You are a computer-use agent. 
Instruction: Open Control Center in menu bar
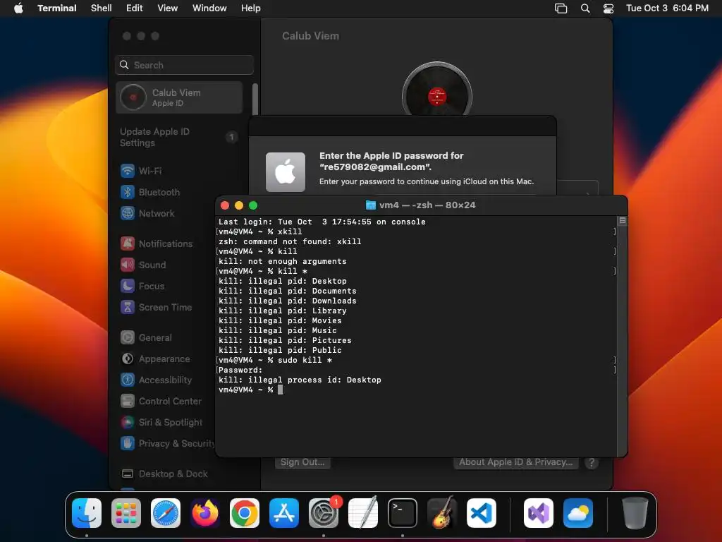(608, 8)
